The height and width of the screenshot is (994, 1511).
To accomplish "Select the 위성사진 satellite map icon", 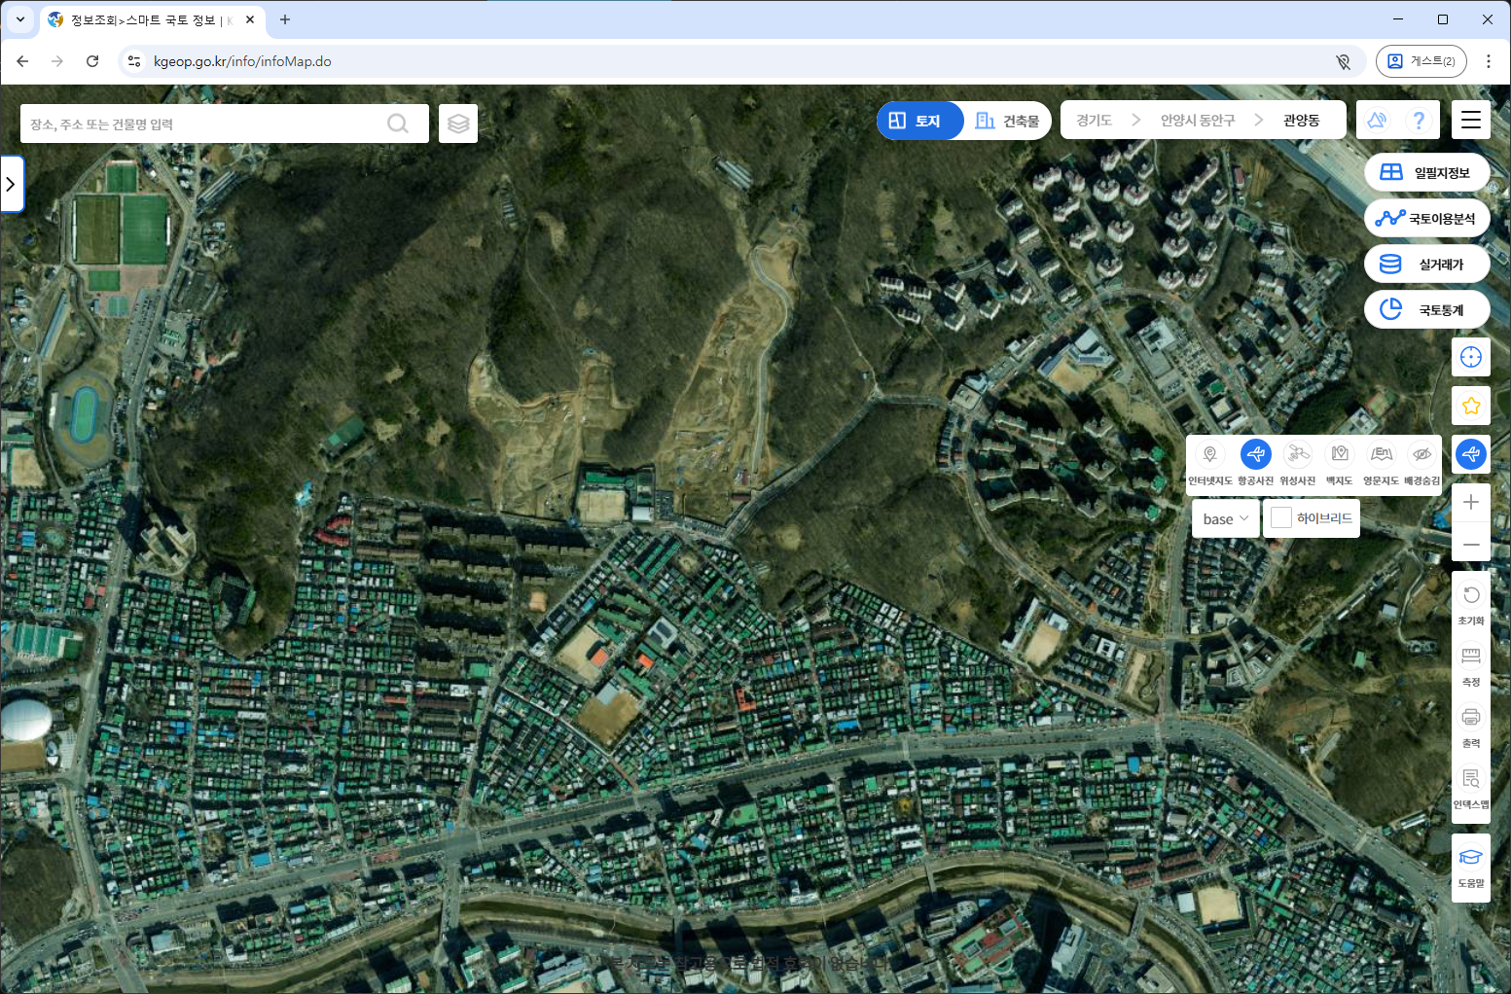I will (1298, 455).
